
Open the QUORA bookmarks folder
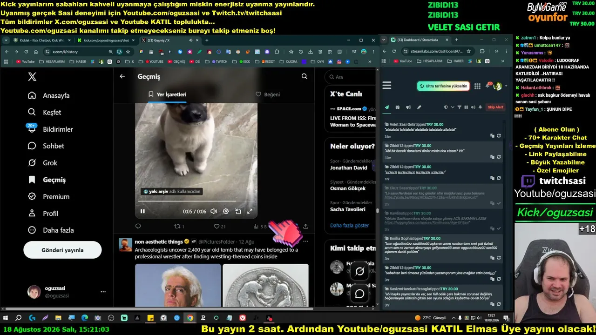tap(289, 61)
